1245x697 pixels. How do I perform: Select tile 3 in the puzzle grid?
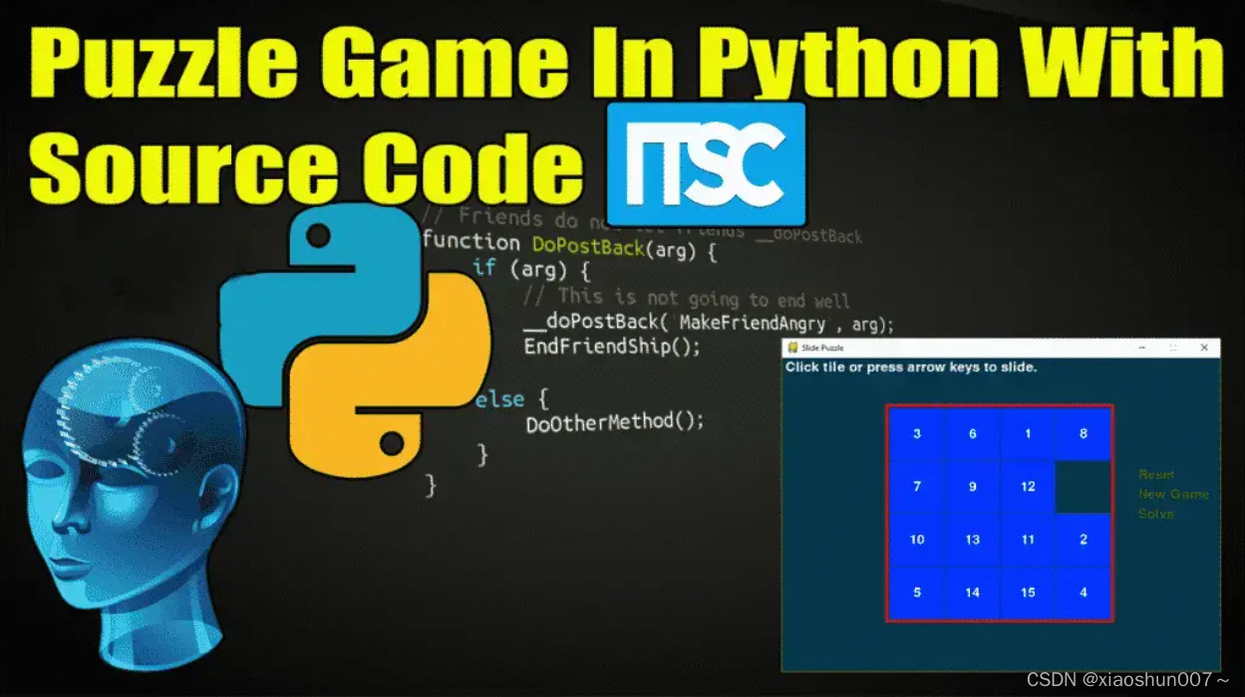pos(916,434)
